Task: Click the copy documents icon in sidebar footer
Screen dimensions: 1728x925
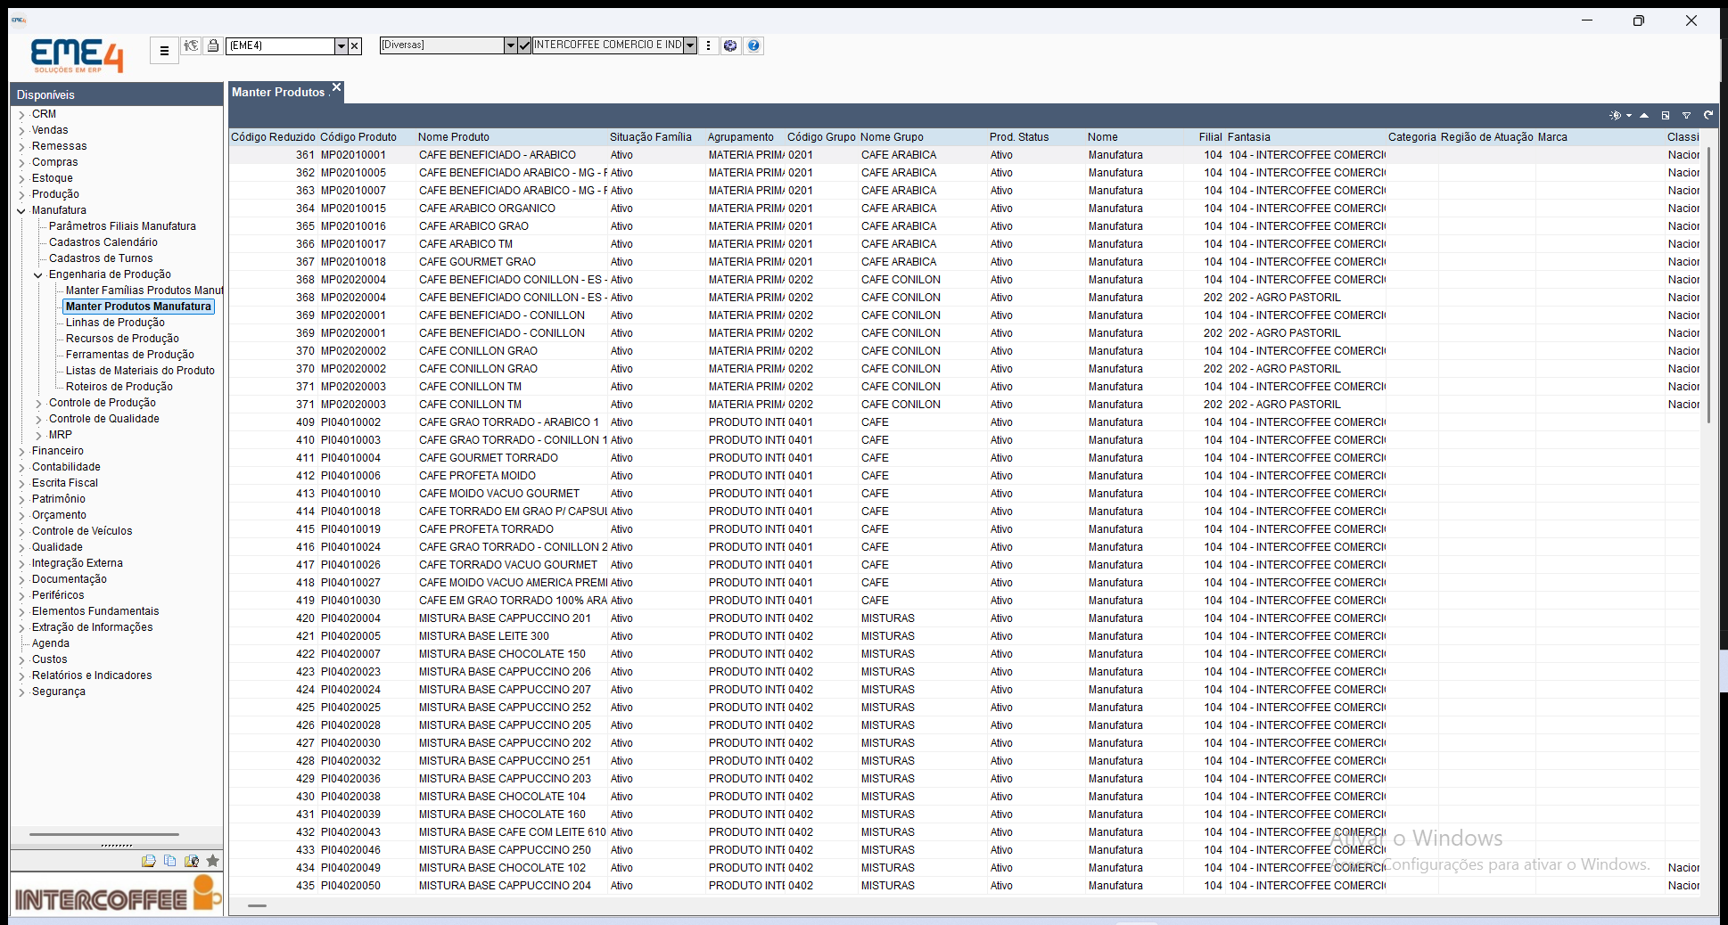Action: click(170, 861)
